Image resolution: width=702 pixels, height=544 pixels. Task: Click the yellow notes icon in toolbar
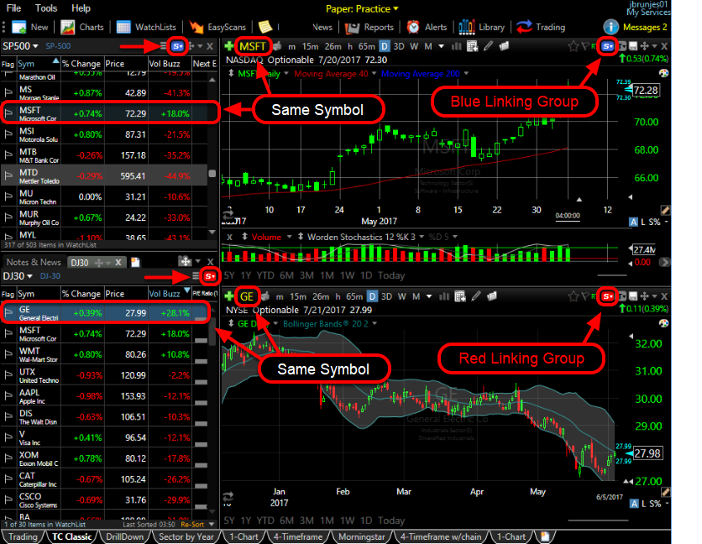click(x=265, y=27)
